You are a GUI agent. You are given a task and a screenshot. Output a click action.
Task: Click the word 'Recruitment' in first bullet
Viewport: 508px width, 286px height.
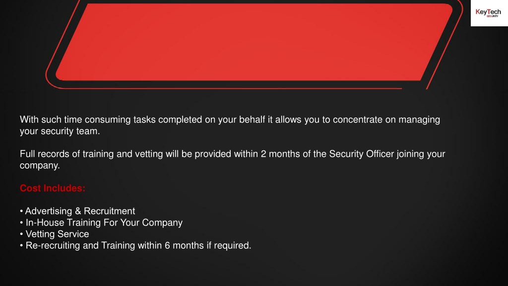pos(110,211)
